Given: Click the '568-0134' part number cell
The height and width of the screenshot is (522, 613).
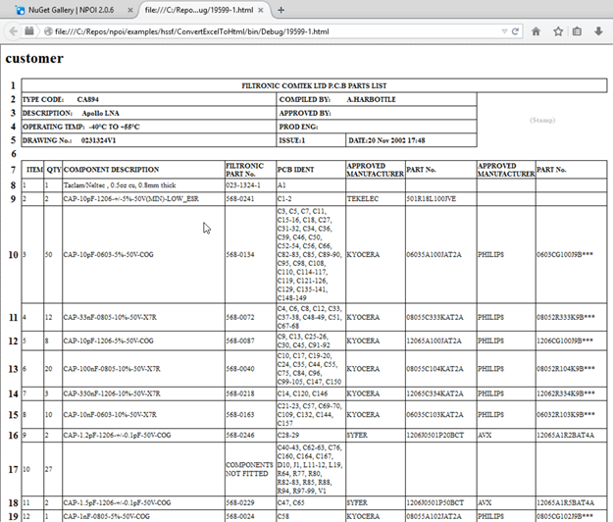Looking at the screenshot, I should [x=251, y=254].
